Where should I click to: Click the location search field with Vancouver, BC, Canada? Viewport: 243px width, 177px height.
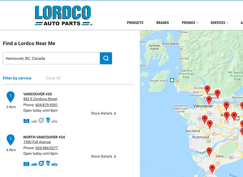(x=51, y=58)
